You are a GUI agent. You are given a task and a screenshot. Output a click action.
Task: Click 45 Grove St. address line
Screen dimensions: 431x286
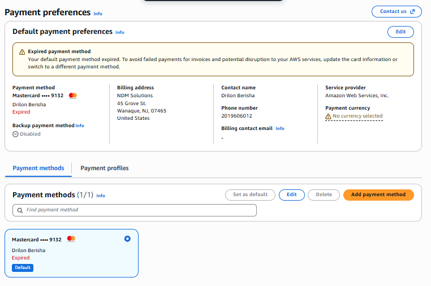pos(132,103)
